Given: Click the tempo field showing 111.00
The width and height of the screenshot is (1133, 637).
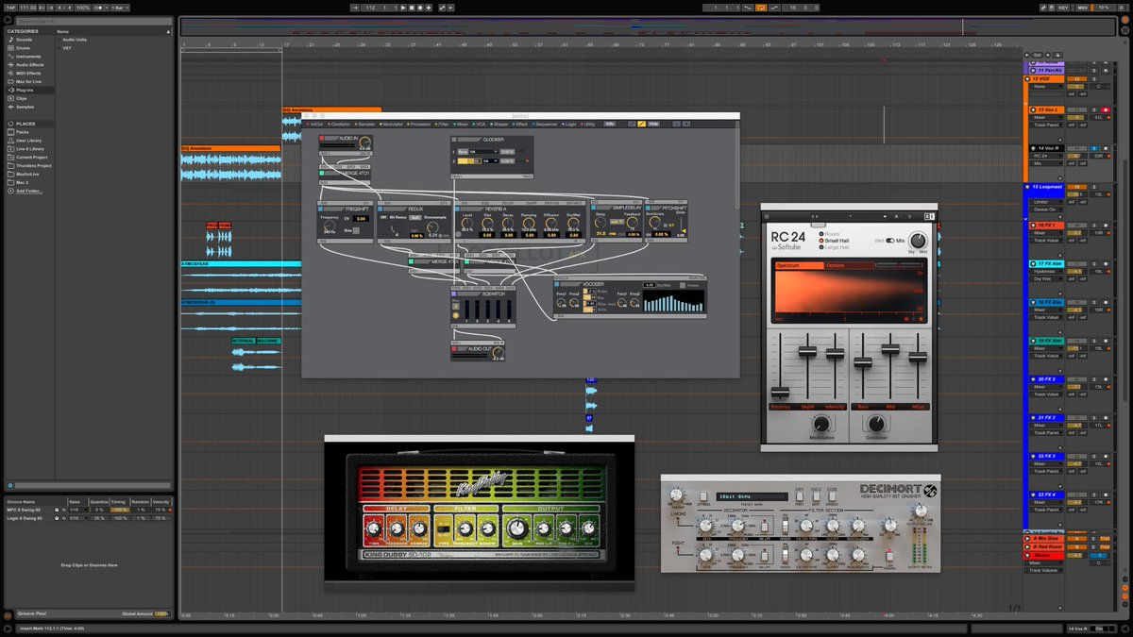Looking at the screenshot, I should click(27, 8).
